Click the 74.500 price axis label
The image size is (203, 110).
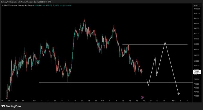pyautogui.click(x=196, y=84)
